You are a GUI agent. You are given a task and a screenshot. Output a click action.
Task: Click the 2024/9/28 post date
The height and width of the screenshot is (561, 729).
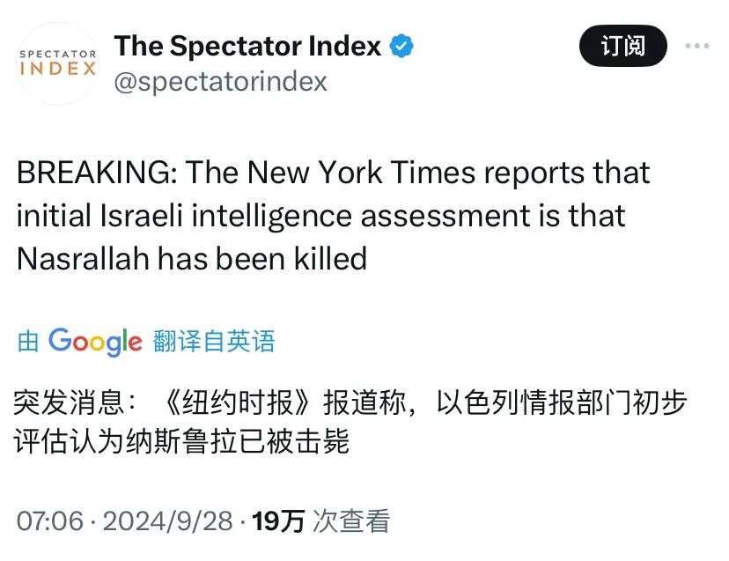(x=167, y=520)
